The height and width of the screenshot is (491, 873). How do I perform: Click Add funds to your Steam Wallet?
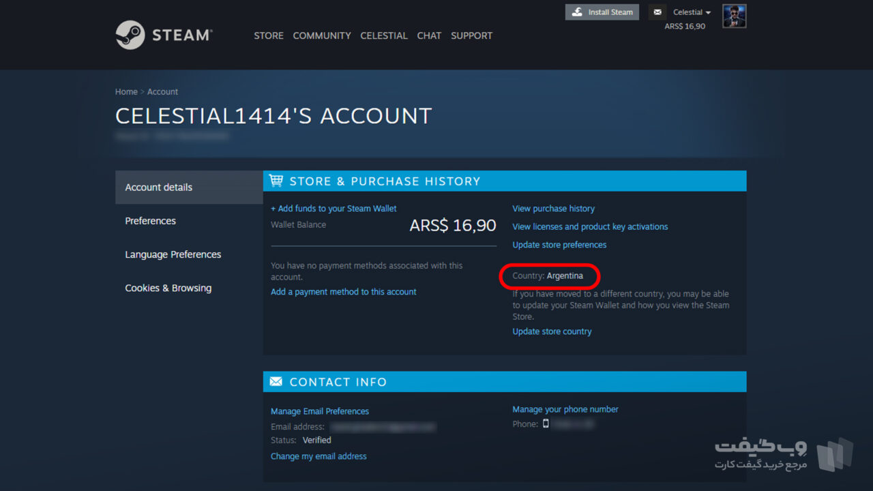pos(334,209)
